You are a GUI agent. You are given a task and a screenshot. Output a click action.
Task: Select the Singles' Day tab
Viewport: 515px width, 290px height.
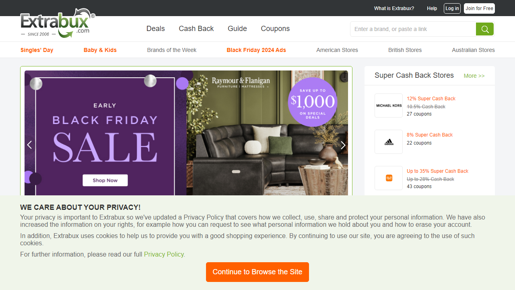tap(37, 50)
